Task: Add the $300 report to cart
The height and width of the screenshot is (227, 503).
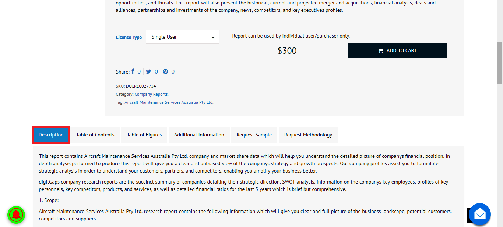Action: (397, 50)
